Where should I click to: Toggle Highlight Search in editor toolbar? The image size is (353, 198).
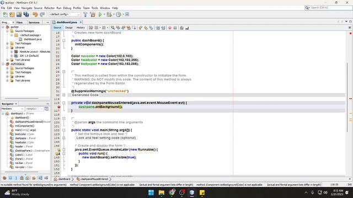pyautogui.click(x=129, y=28)
